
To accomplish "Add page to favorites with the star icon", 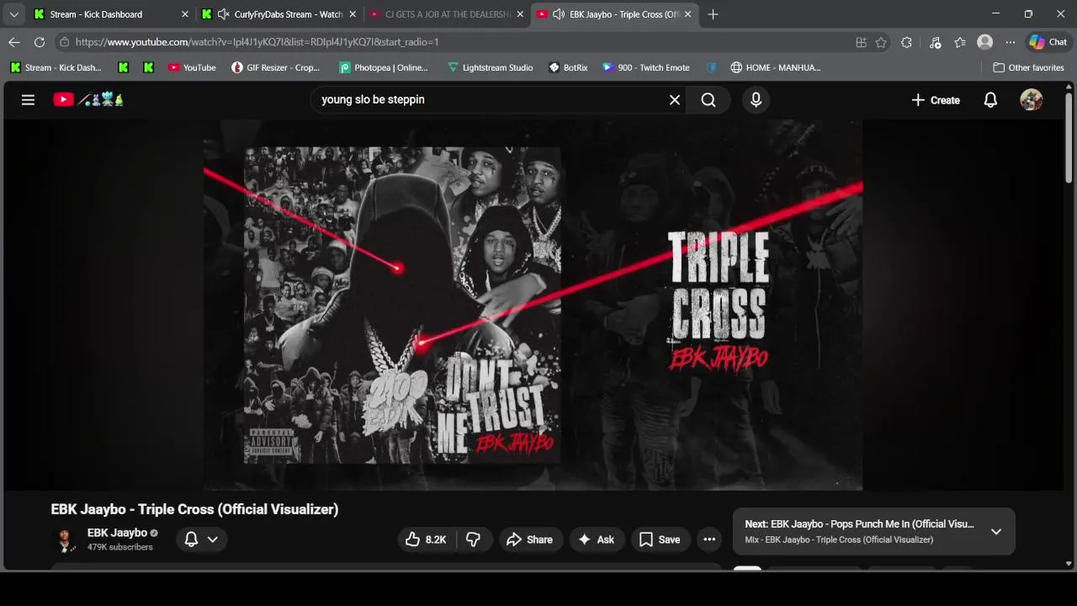I will [x=881, y=42].
